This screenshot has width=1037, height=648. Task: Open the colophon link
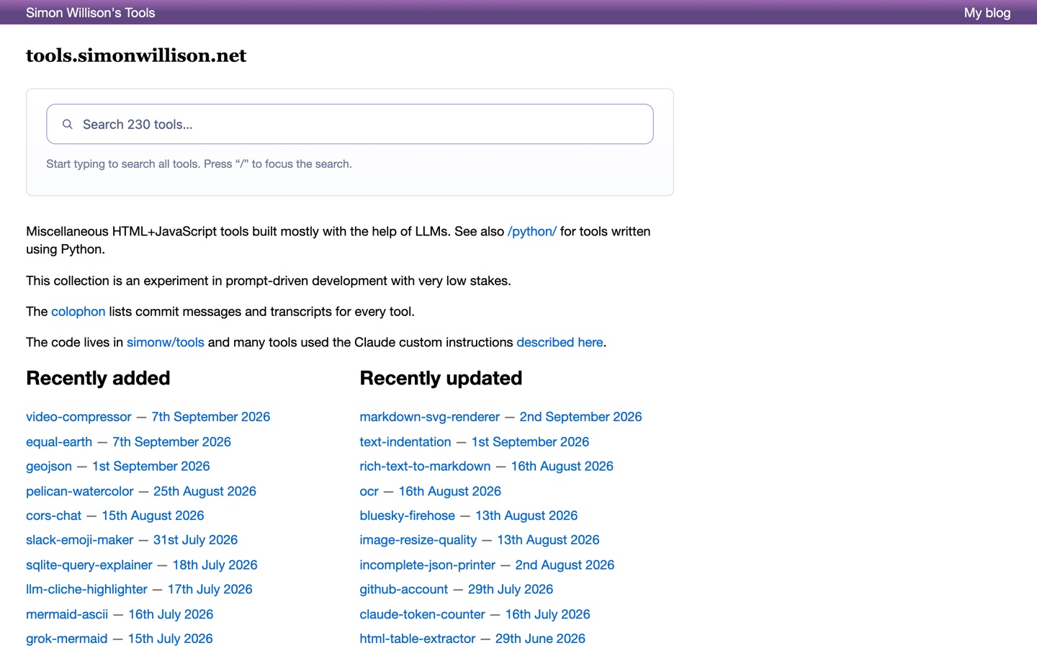click(x=78, y=312)
